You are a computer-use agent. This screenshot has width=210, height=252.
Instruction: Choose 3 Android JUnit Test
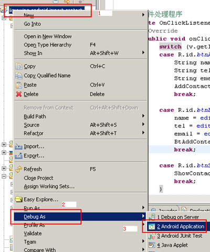(178, 236)
